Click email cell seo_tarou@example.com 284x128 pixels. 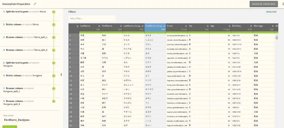[x=177, y=63]
